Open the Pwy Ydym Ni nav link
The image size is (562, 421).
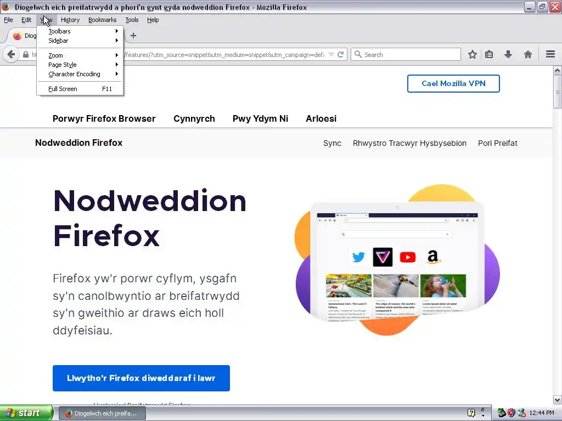click(260, 118)
